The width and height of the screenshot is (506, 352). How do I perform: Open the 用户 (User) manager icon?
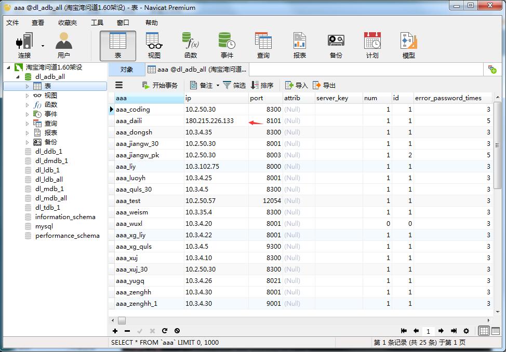[x=63, y=46]
